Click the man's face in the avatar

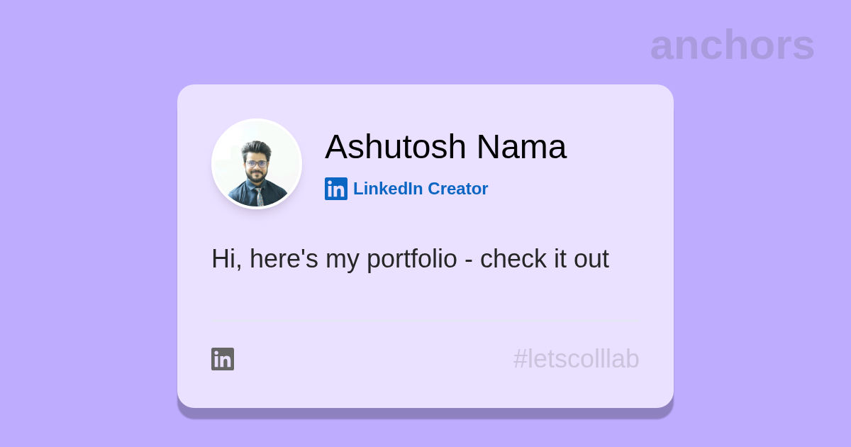click(256, 163)
